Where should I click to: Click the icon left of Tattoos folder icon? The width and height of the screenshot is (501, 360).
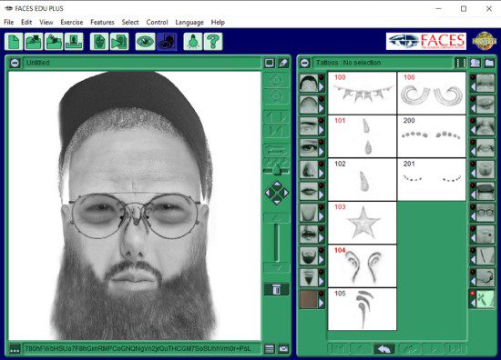coord(475,63)
